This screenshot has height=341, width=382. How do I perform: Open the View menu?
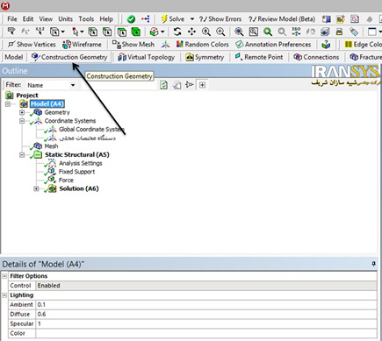tap(46, 19)
